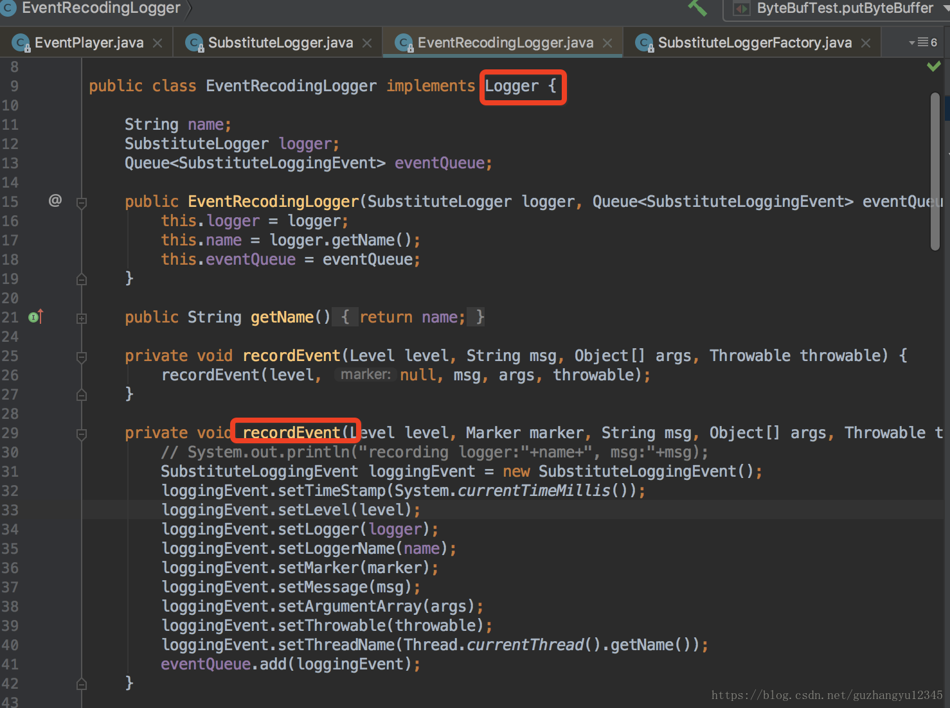Collapse the recordEvent method on line 29

coord(82,434)
